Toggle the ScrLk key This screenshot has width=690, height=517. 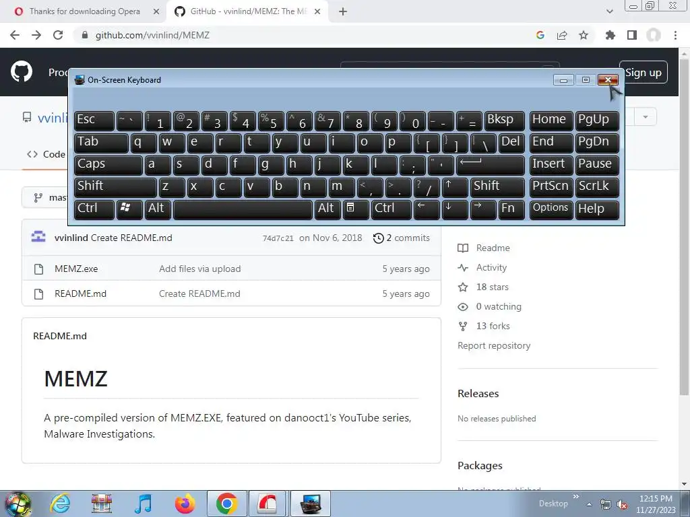point(597,187)
